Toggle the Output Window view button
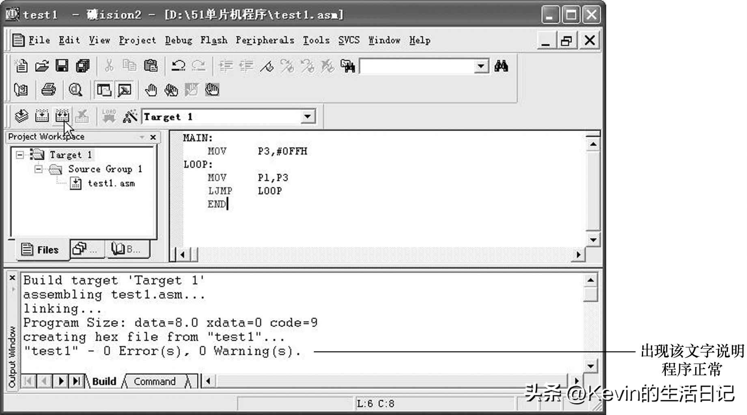The height and width of the screenshot is (415, 747). 125,90
